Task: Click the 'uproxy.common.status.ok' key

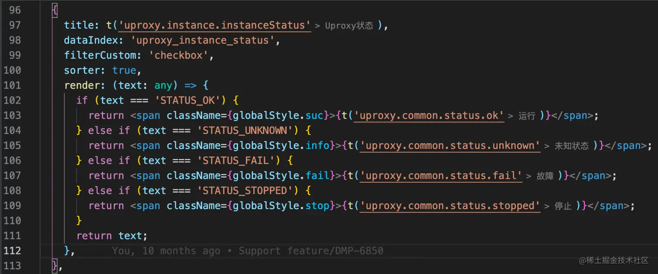Action: (x=429, y=115)
